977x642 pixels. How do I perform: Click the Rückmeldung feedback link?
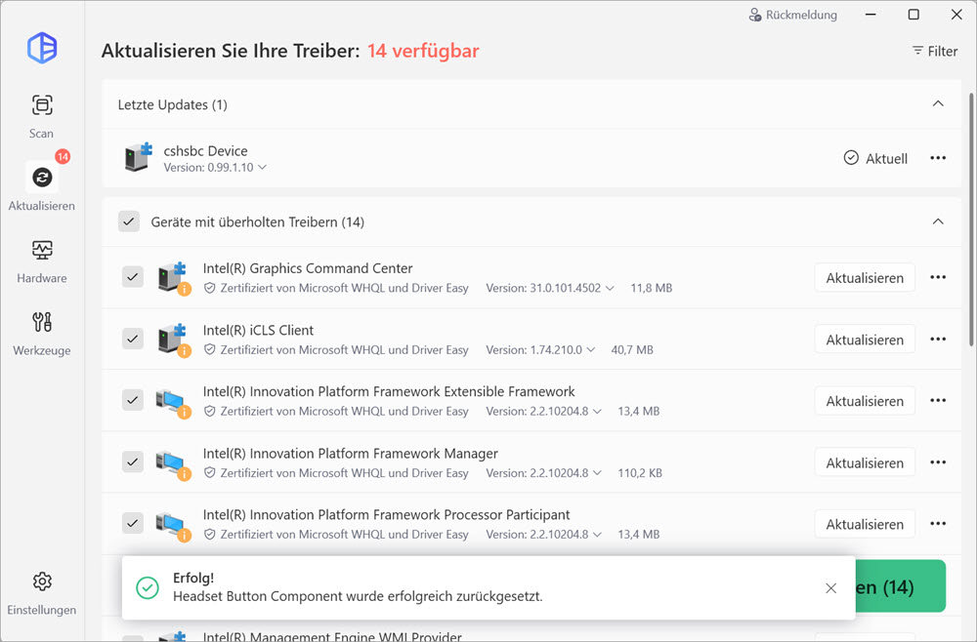(792, 15)
